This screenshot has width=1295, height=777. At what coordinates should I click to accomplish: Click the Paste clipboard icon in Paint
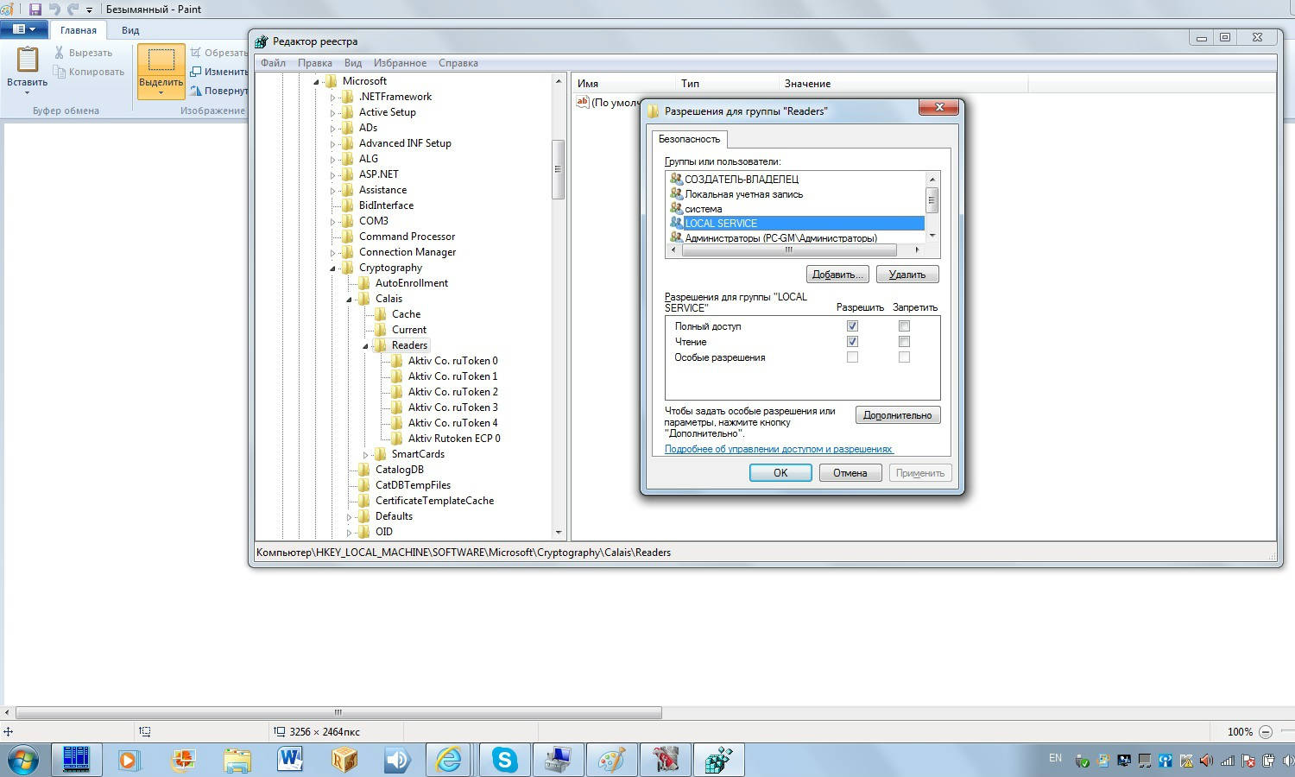[27, 61]
